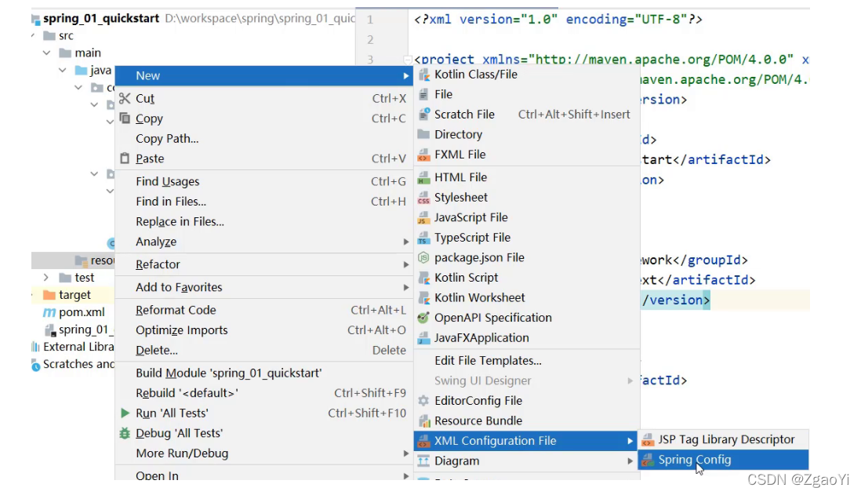Click the Paste clipboard icon
The width and height of the screenshot is (861, 495).
(125, 158)
